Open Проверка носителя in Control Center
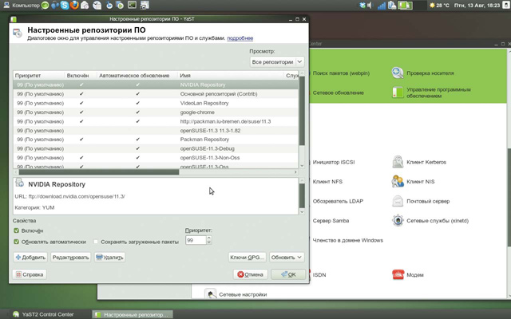The height and width of the screenshot is (319, 511). [422, 73]
